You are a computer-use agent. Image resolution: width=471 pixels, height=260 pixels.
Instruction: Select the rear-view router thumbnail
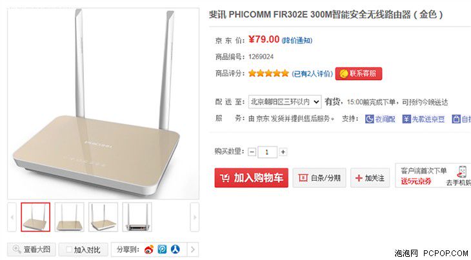click(x=137, y=217)
